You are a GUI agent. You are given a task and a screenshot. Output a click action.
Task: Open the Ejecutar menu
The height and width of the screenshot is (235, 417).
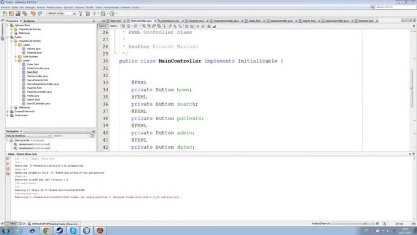[x=68, y=7]
